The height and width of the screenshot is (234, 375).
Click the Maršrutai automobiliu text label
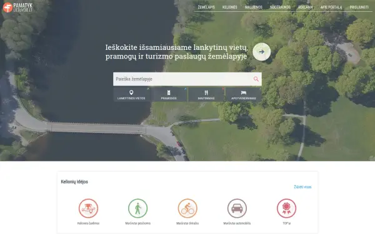pyautogui.click(x=237, y=223)
